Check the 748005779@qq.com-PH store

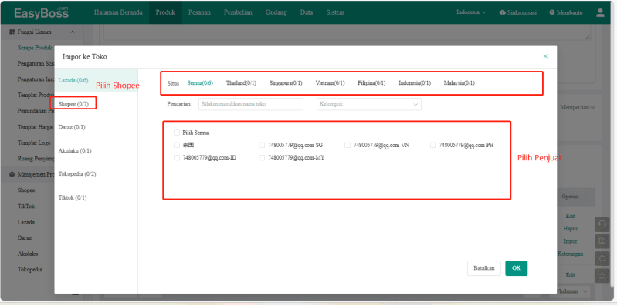pyautogui.click(x=433, y=145)
